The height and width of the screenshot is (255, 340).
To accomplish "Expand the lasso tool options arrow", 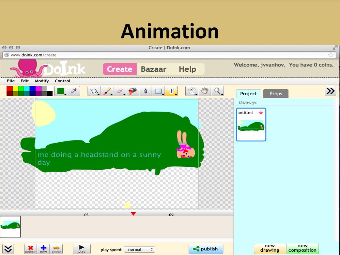I will point(99,95).
